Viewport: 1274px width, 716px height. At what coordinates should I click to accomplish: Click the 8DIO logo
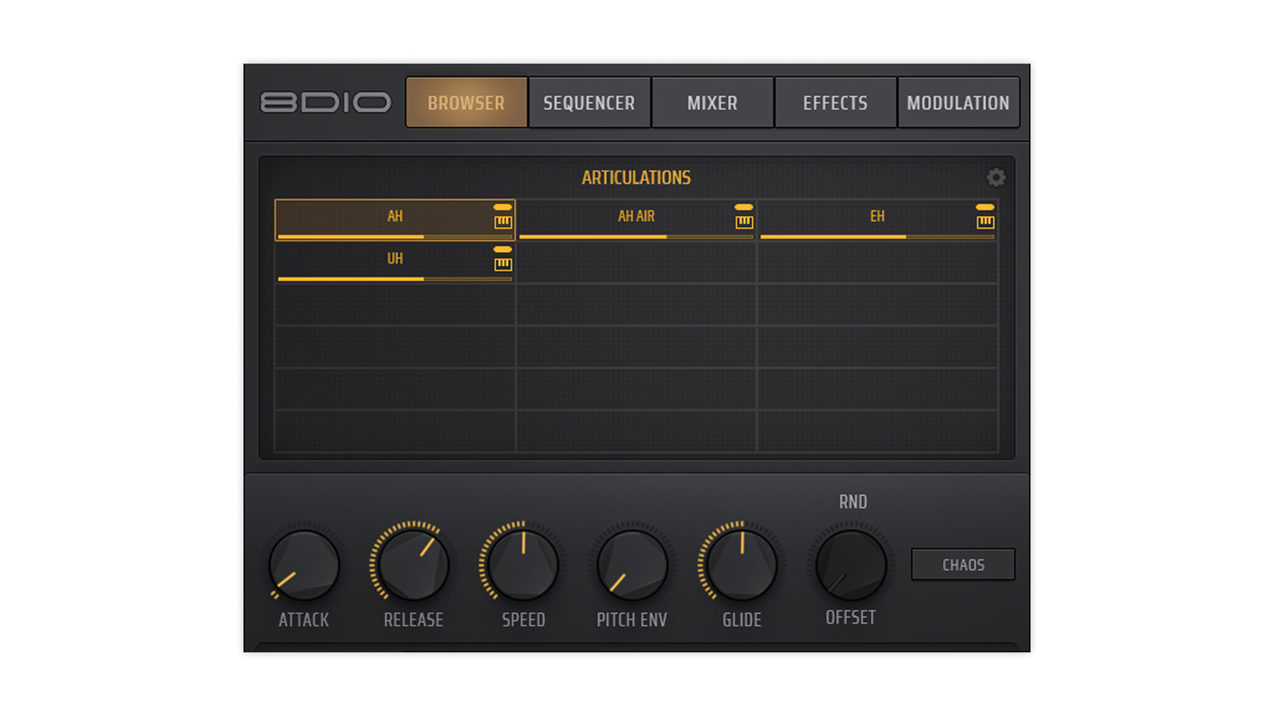325,103
